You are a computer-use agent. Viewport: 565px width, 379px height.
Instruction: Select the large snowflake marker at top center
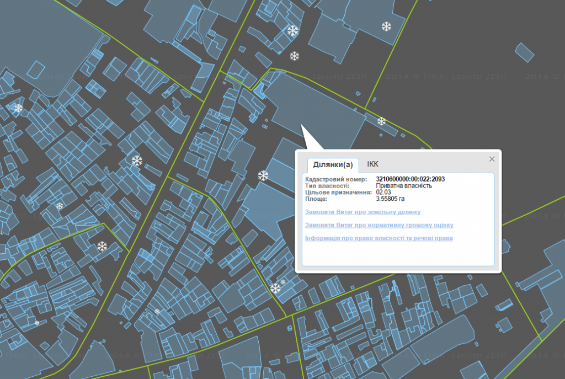point(292,30)
